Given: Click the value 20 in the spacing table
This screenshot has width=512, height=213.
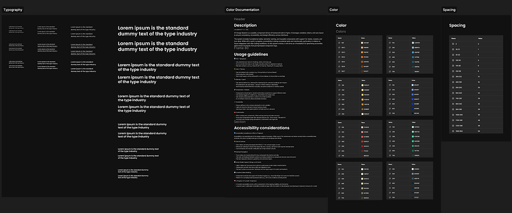Looking at the screenshot, I should click(x=479, y=87).
